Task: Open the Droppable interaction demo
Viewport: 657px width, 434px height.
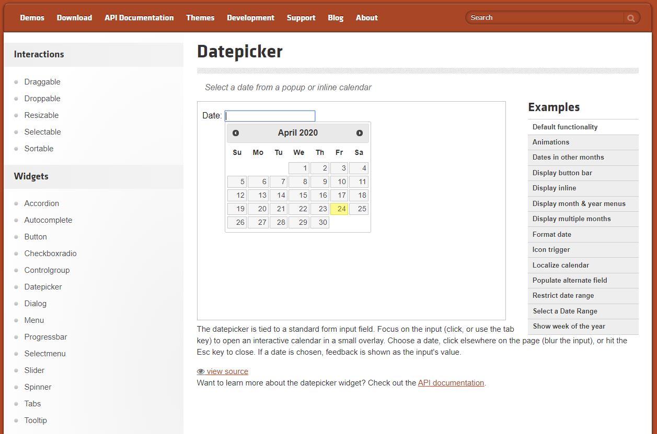Action: [42, 99]
